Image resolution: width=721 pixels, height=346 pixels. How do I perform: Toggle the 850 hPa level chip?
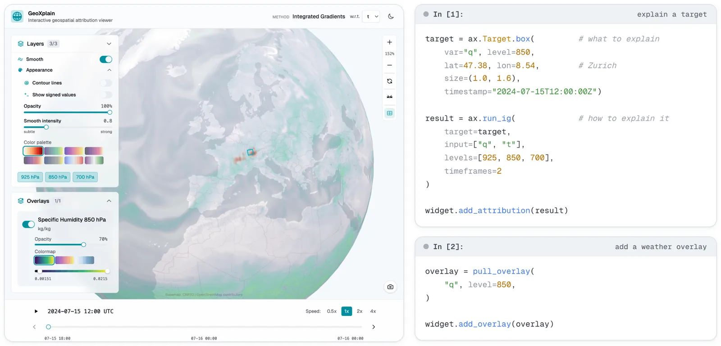tap(58, 177)
